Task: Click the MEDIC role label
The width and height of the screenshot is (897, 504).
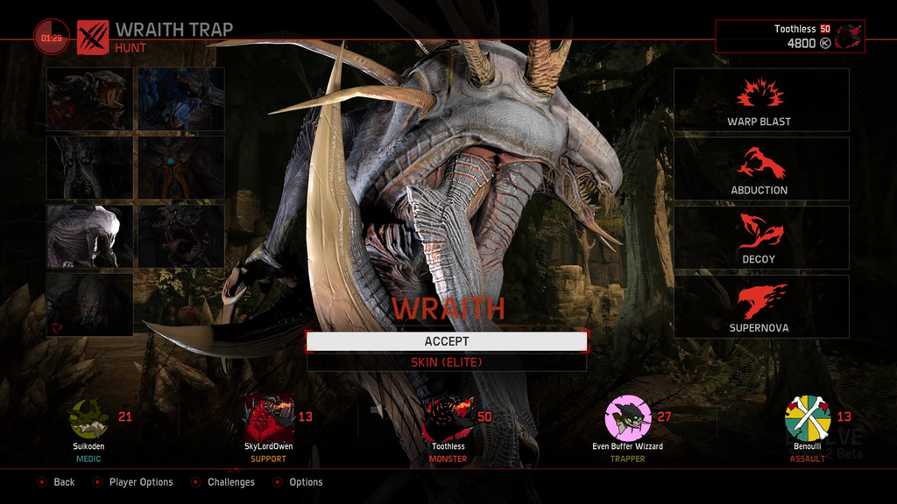Action: click(88, 458)
